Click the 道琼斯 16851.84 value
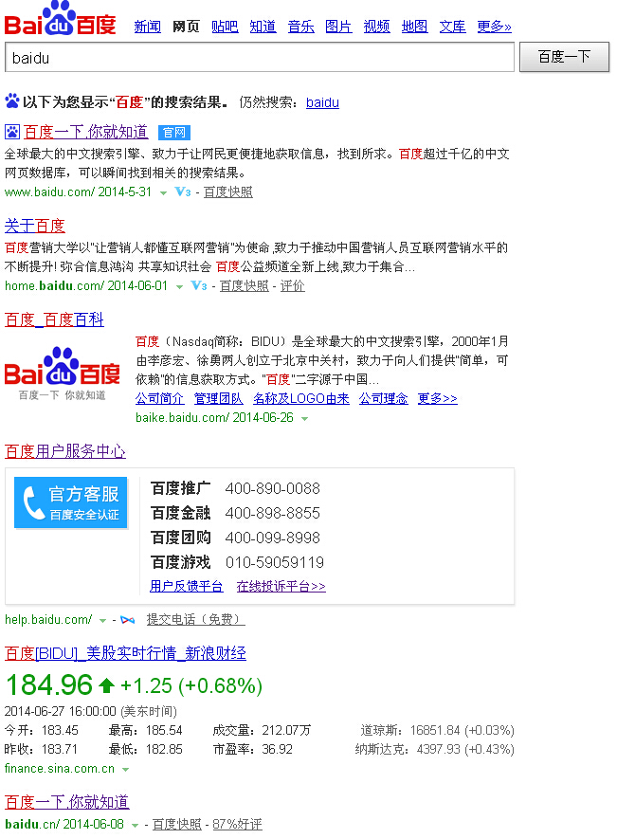 tap(437, 730)
